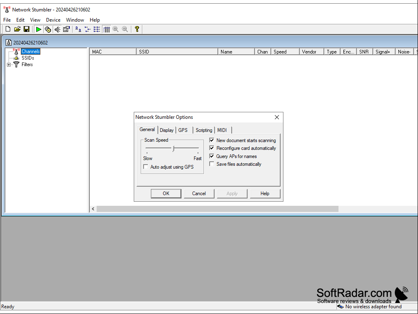
Task: Click the horizontal scrollbar left arrow
Action: pos(93,209)
